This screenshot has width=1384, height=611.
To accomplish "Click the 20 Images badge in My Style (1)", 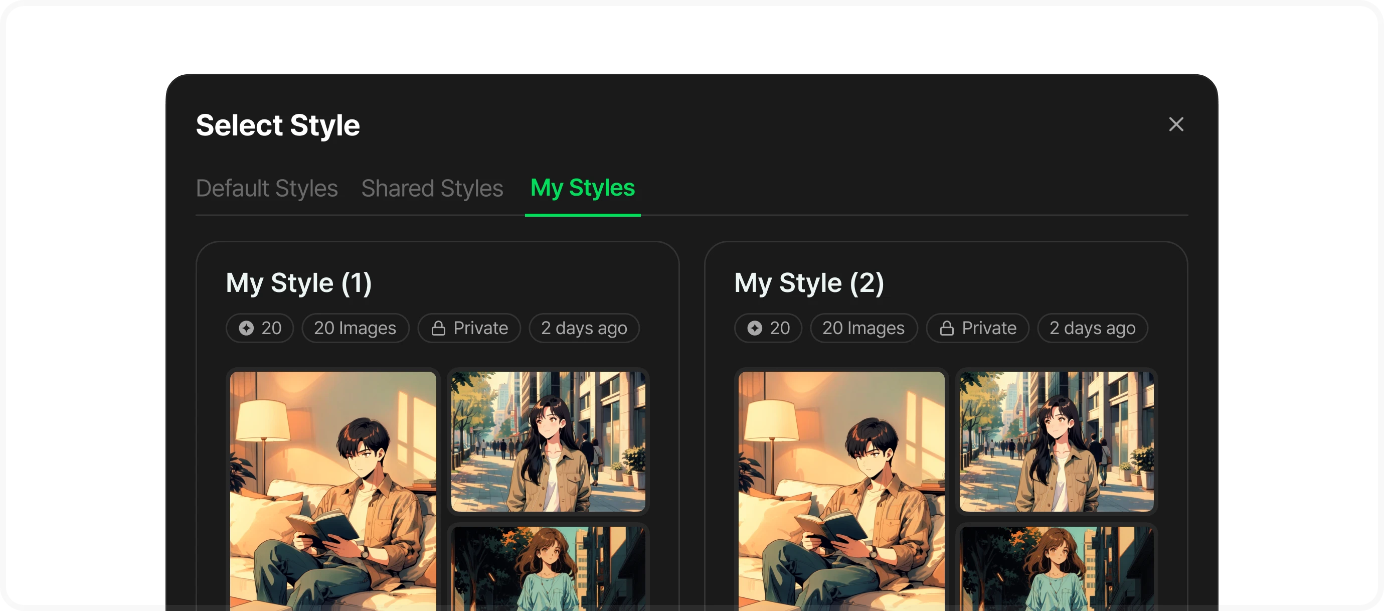I will (x=355, y=328).
